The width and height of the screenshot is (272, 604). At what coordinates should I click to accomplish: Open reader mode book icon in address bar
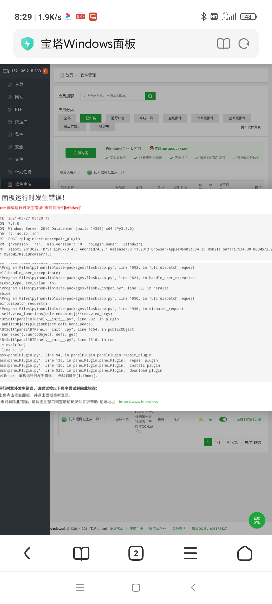point(224,44)
